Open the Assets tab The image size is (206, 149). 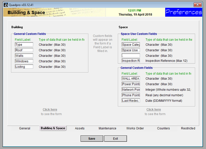80,128
